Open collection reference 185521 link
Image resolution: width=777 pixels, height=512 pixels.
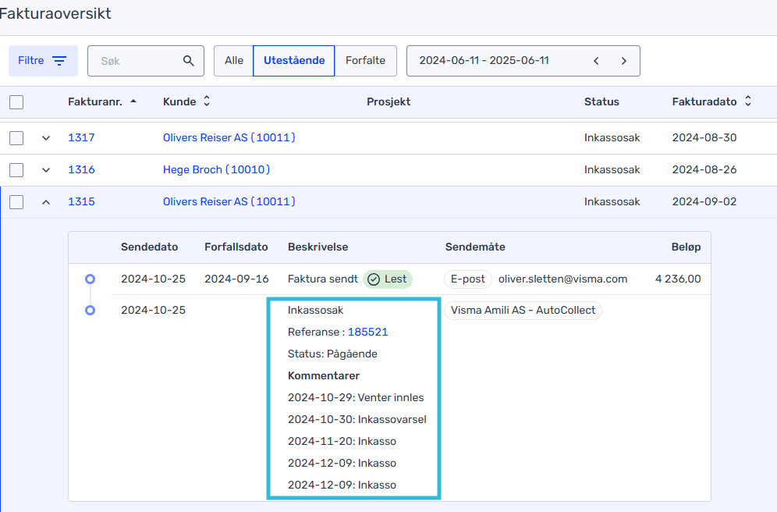(367, 332)
